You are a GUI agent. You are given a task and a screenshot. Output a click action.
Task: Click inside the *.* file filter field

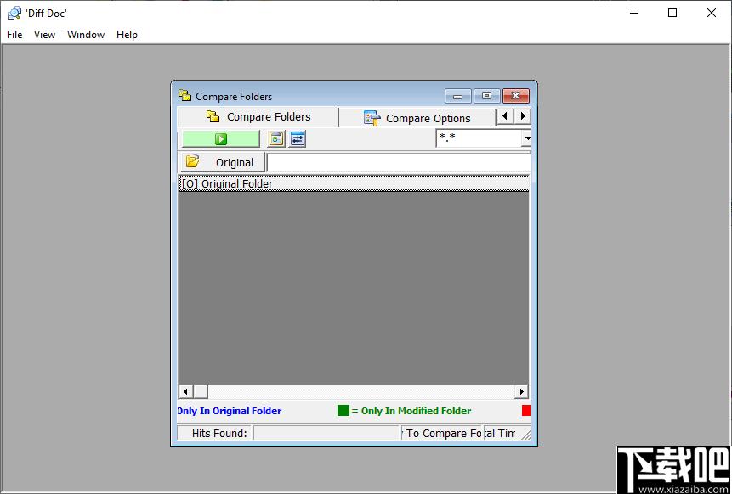pos(479,138)
